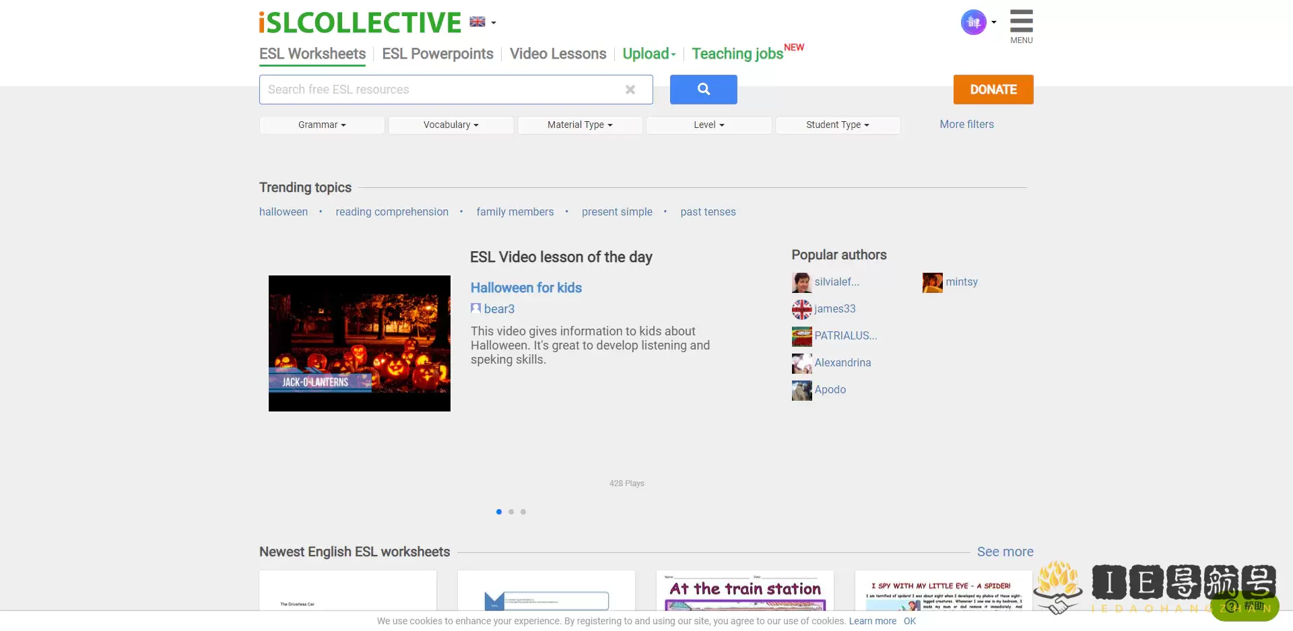The height and width of the screenshot is (631, 1293).
Task: Click the Jack-O-Lanterns video thumbnail
Action: [x=359, y=343]
